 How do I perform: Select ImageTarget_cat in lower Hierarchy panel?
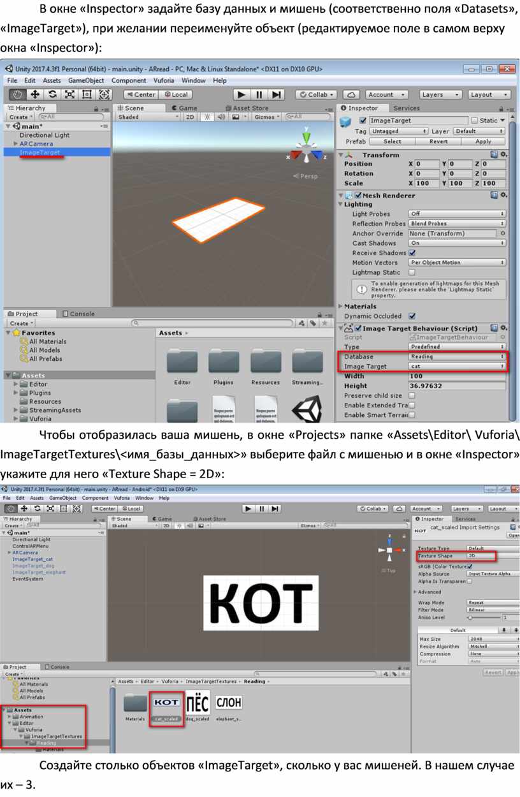(32, 559)
